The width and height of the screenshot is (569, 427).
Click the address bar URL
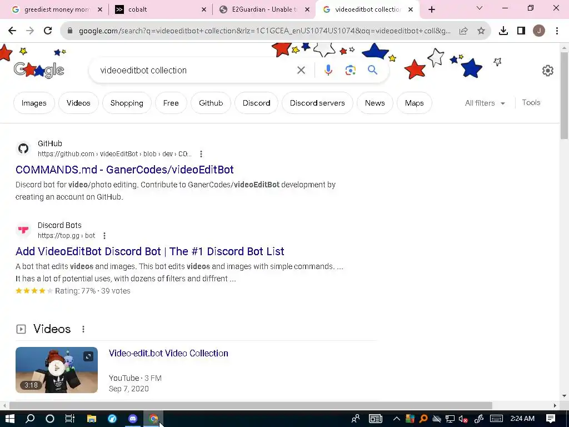[264, 31]
